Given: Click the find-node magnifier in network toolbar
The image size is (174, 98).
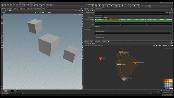Looking at the screenshot, I should [x=171, y=45].
